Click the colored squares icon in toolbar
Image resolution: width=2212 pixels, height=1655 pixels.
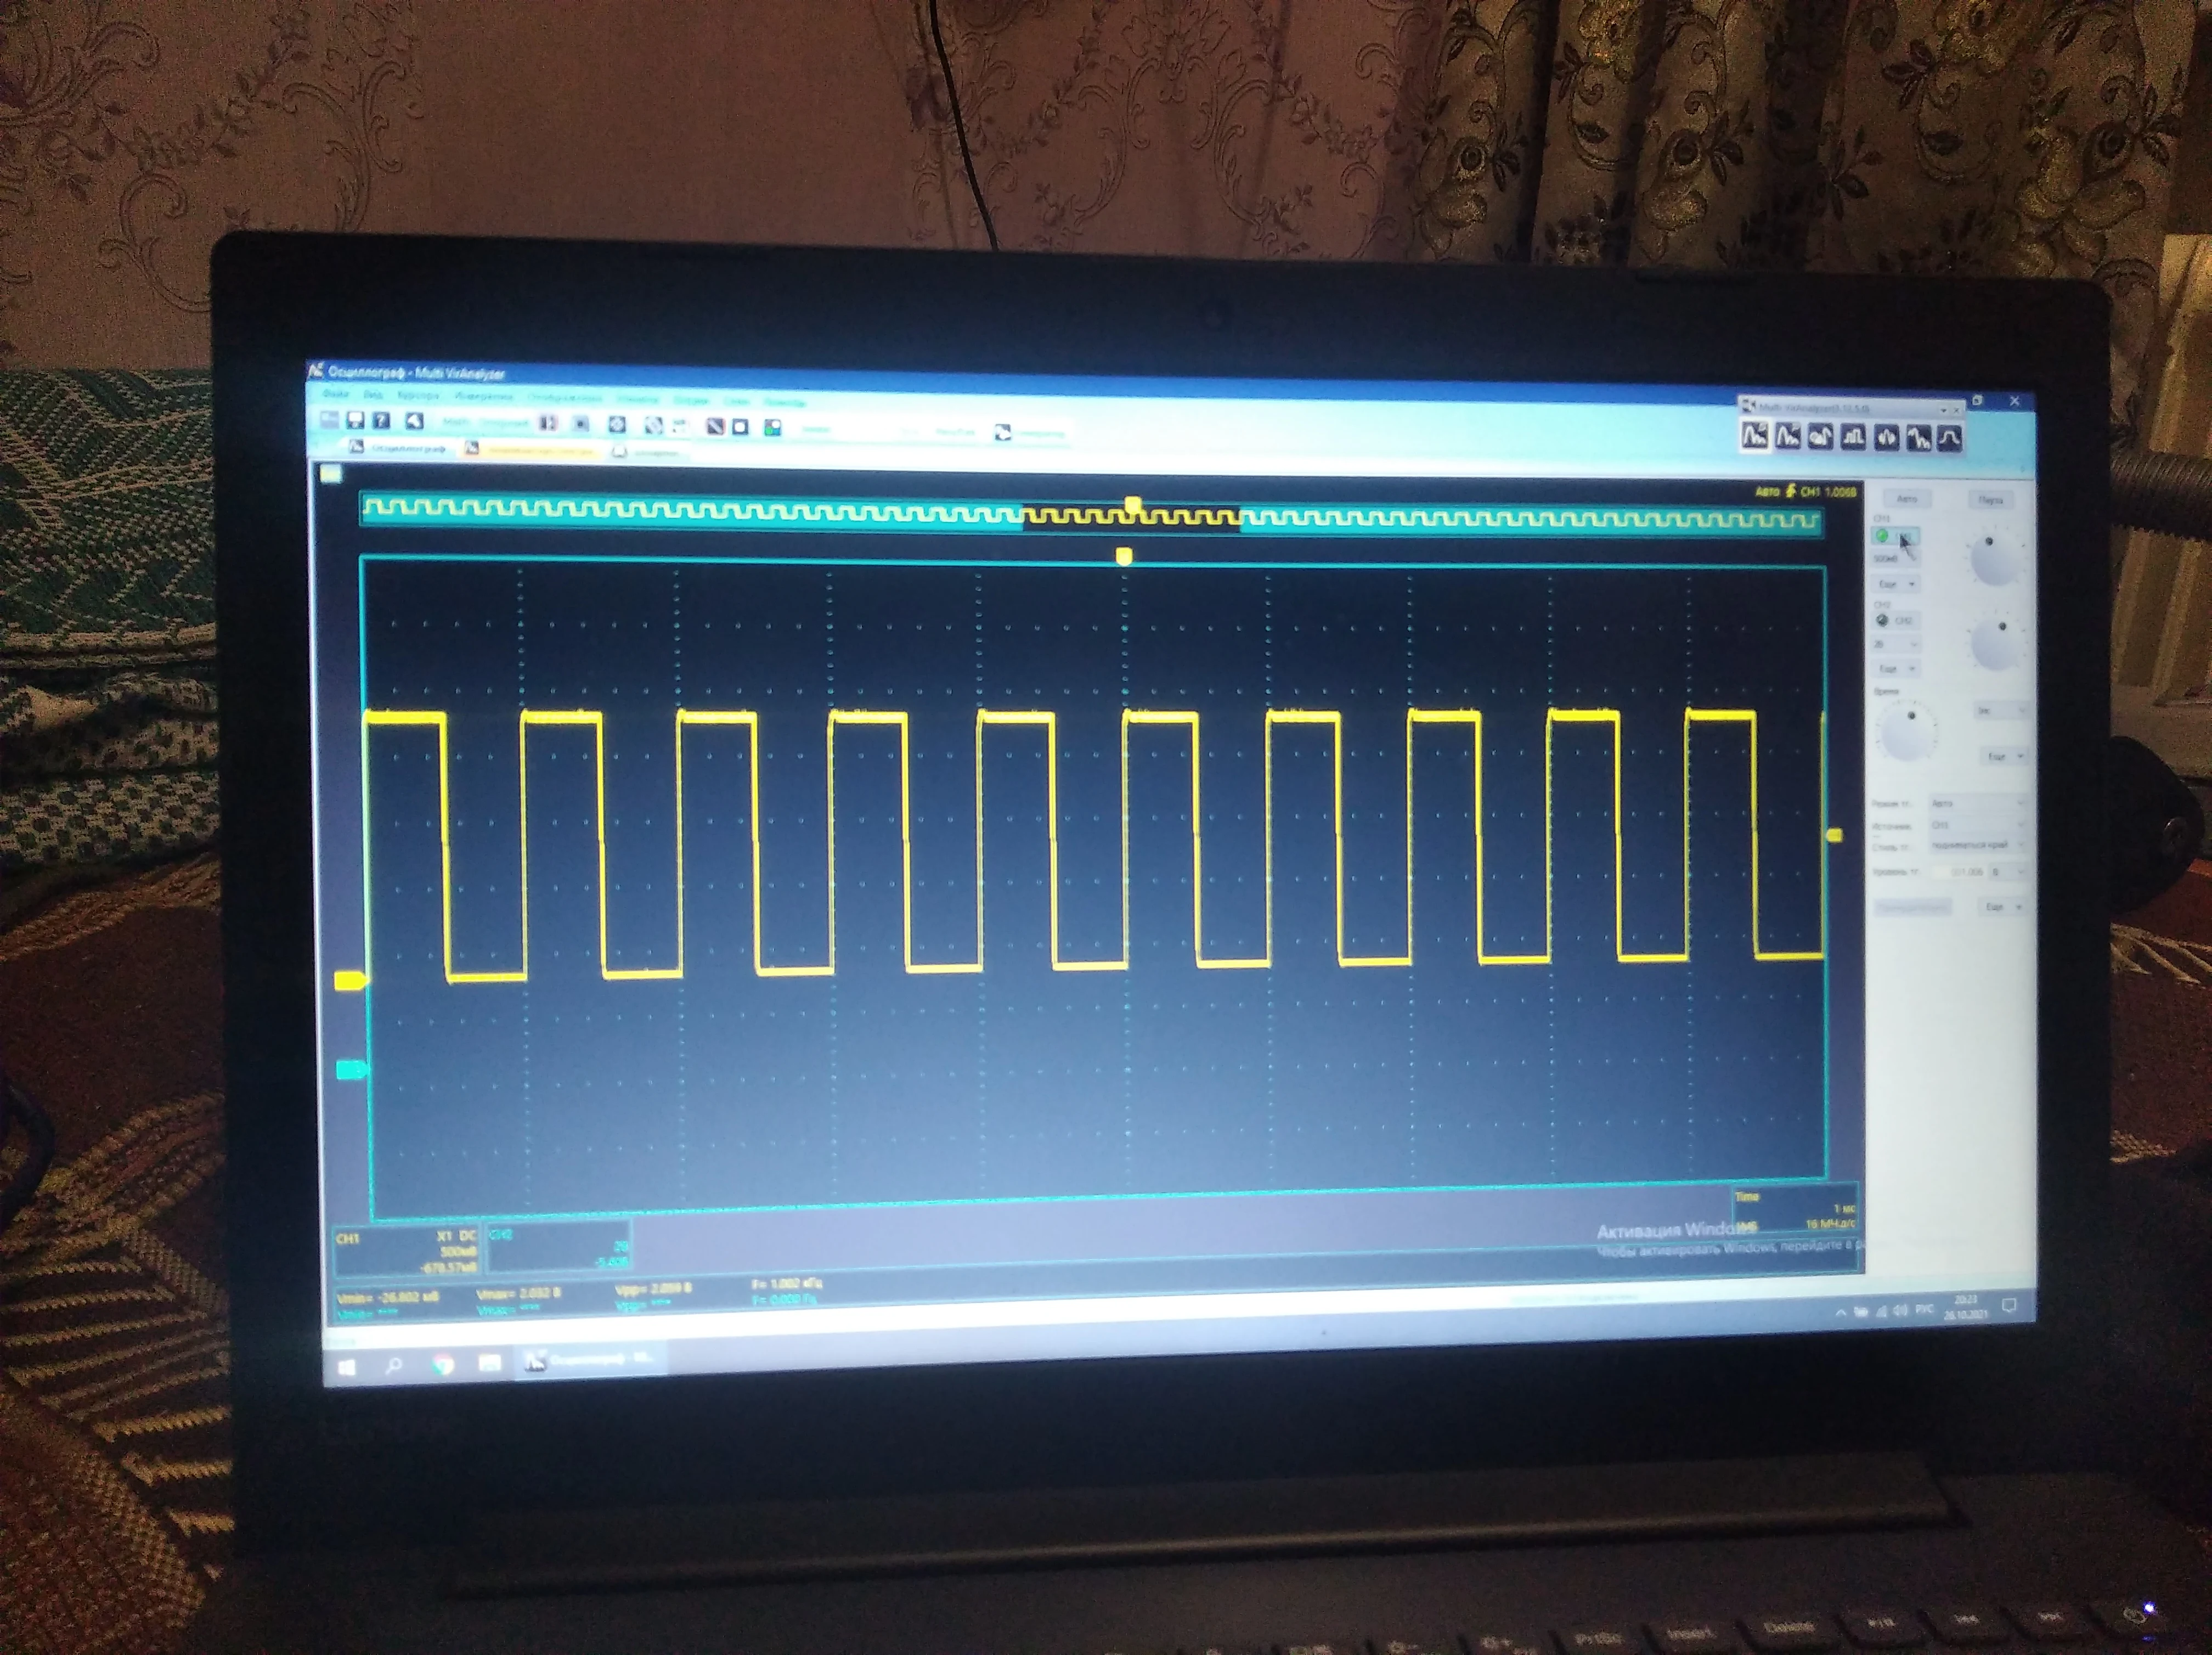(772, 428)
